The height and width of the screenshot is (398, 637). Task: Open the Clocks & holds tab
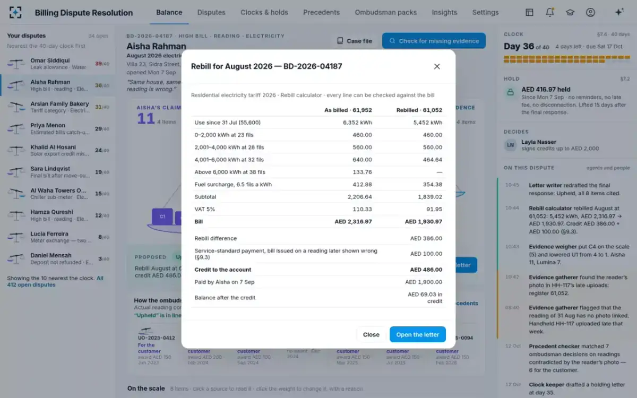(x=264, y=12)
